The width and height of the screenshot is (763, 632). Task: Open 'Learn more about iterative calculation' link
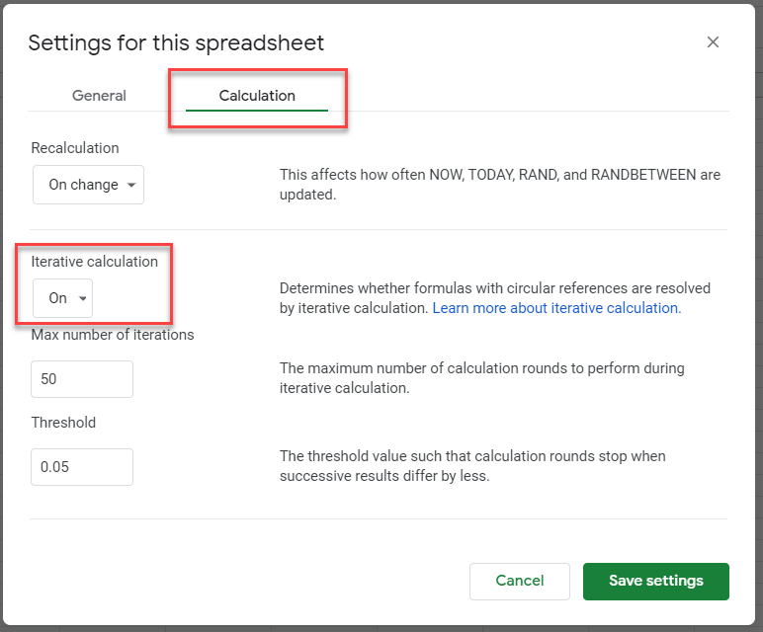(556, 308)
